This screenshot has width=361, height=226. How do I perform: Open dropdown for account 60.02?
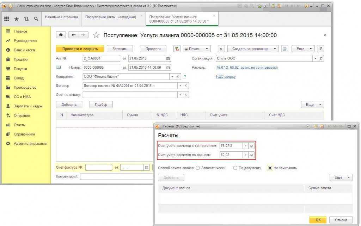(x=246, y=155)
